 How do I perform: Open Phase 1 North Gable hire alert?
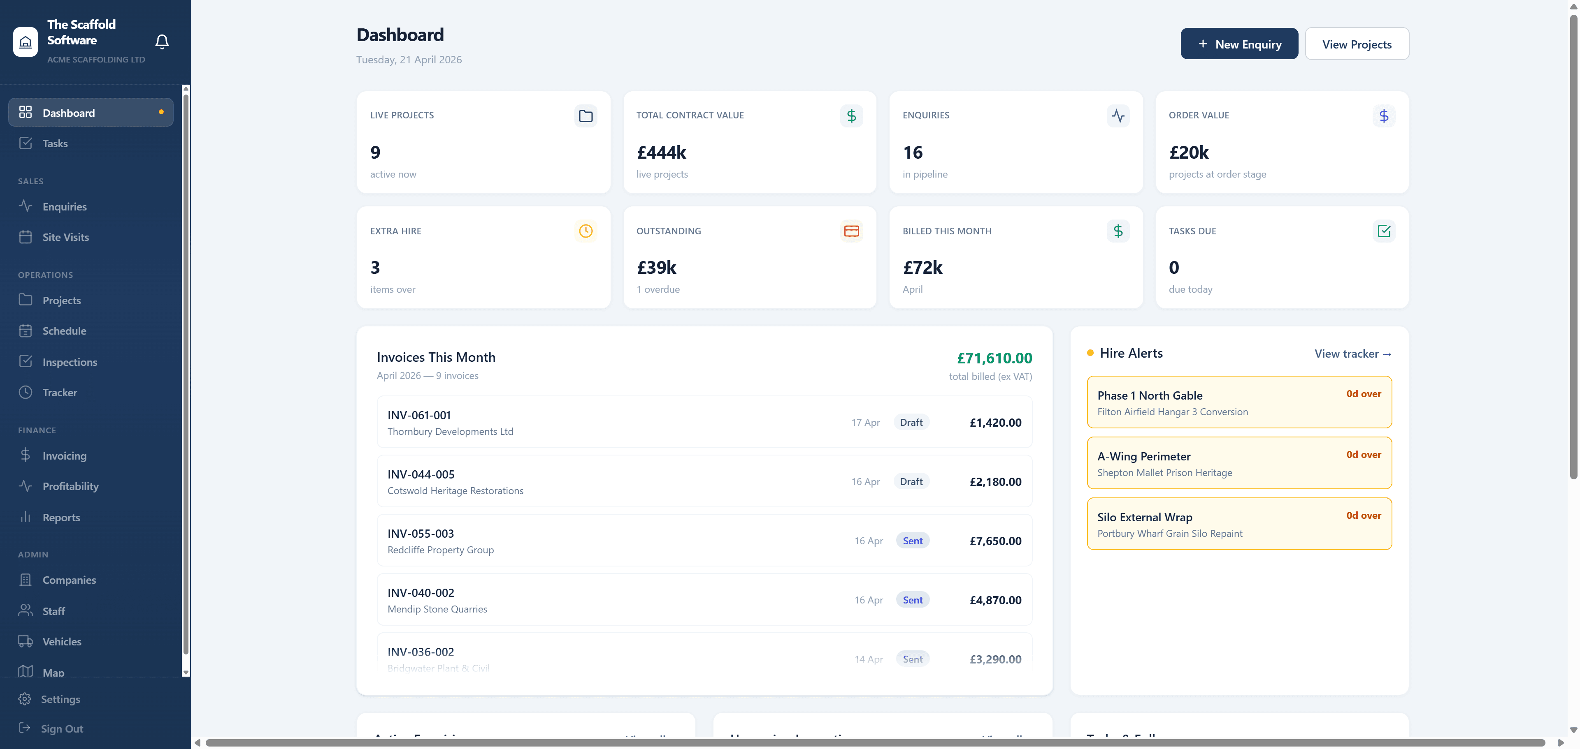click(1239, 402)
